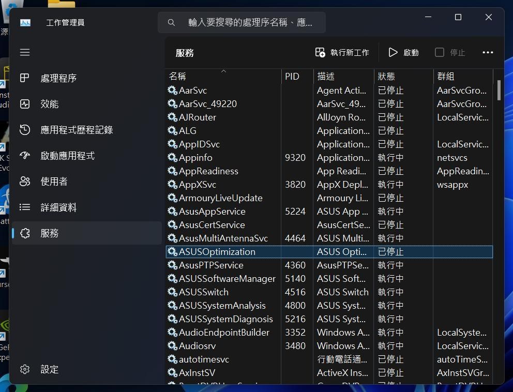
Task: Sort by Group (群組) column header
Action: pos(463,76)
